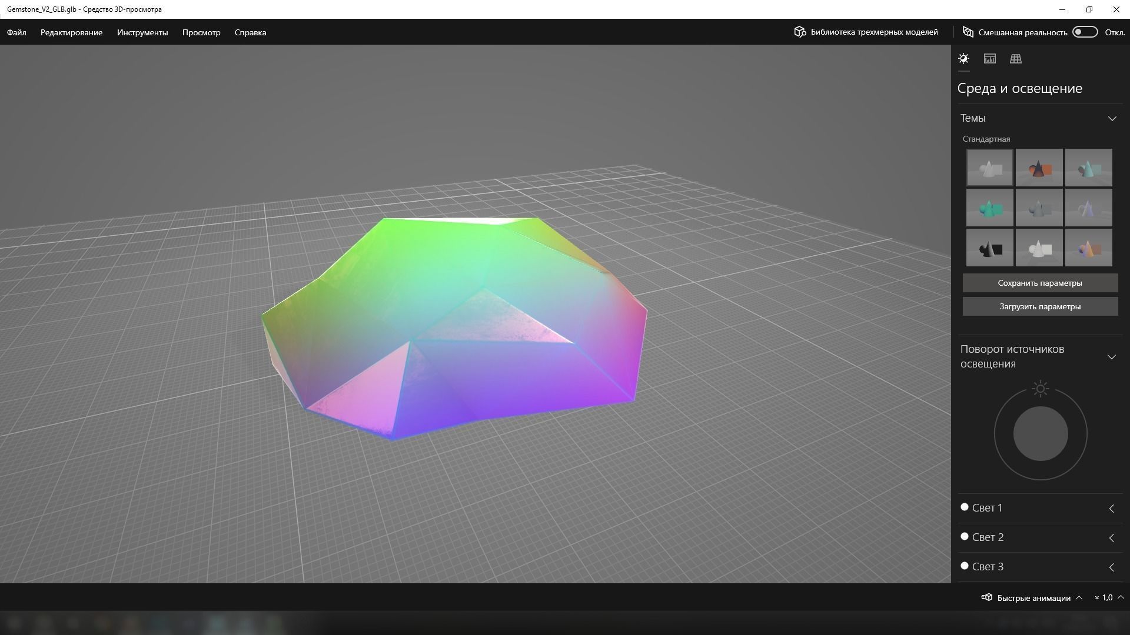Click the Mixed reality icon

pos(968,32)
